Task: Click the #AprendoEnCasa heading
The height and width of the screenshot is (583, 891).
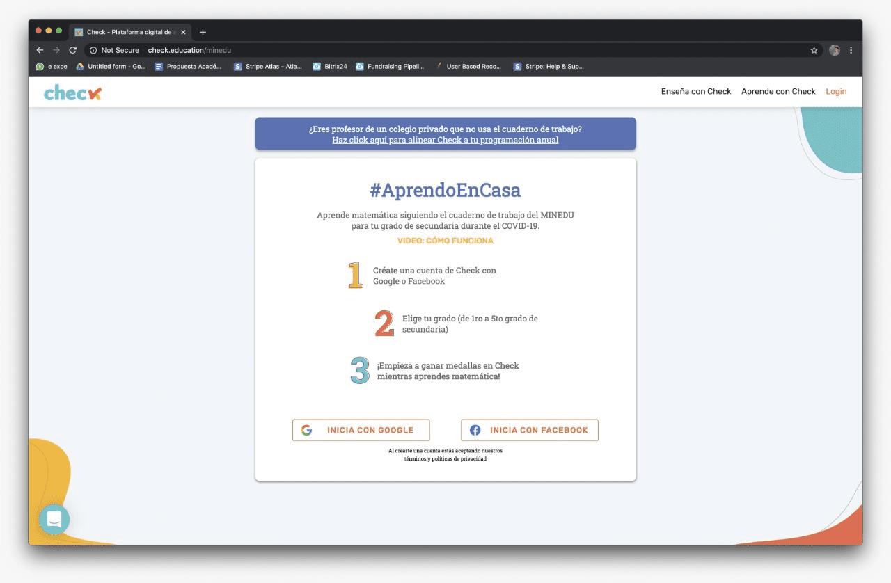Action: point(445,190)
